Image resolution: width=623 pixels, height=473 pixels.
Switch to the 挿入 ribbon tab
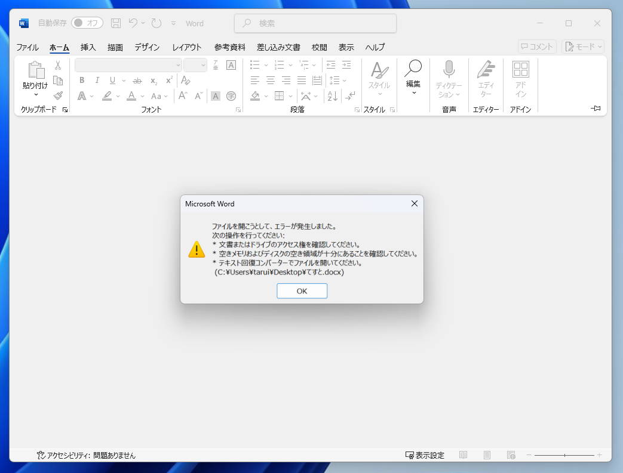pos(87,47)
